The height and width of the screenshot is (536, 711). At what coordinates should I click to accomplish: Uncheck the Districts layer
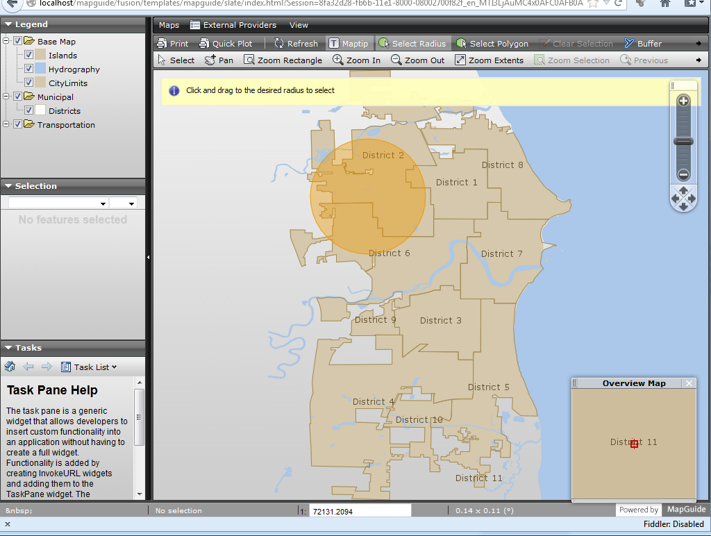pos(28,110)
